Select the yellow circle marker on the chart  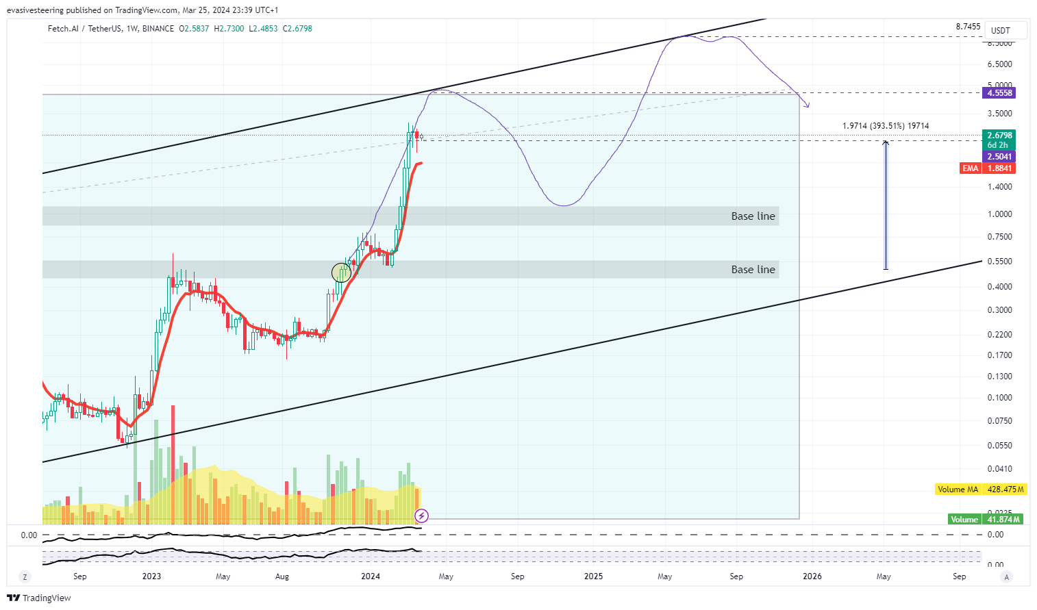(x=341, y=272)
